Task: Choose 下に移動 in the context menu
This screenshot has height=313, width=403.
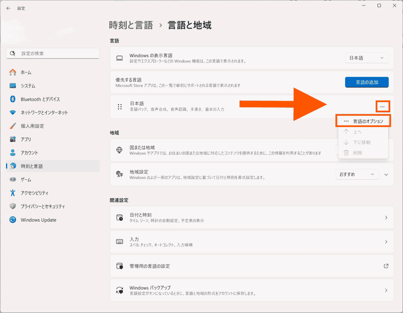Action: click(363, 142)
